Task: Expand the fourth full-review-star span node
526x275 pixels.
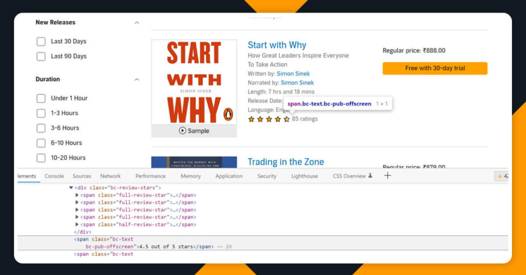Action: click(x=77, y=218)
